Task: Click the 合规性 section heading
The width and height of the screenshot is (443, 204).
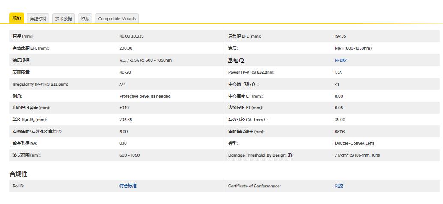Action: click(x=19, y=174)
